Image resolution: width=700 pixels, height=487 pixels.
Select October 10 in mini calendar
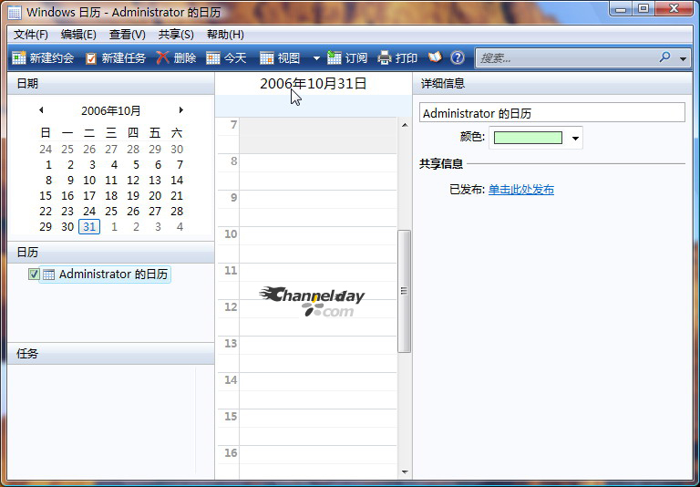click(89, 180)
